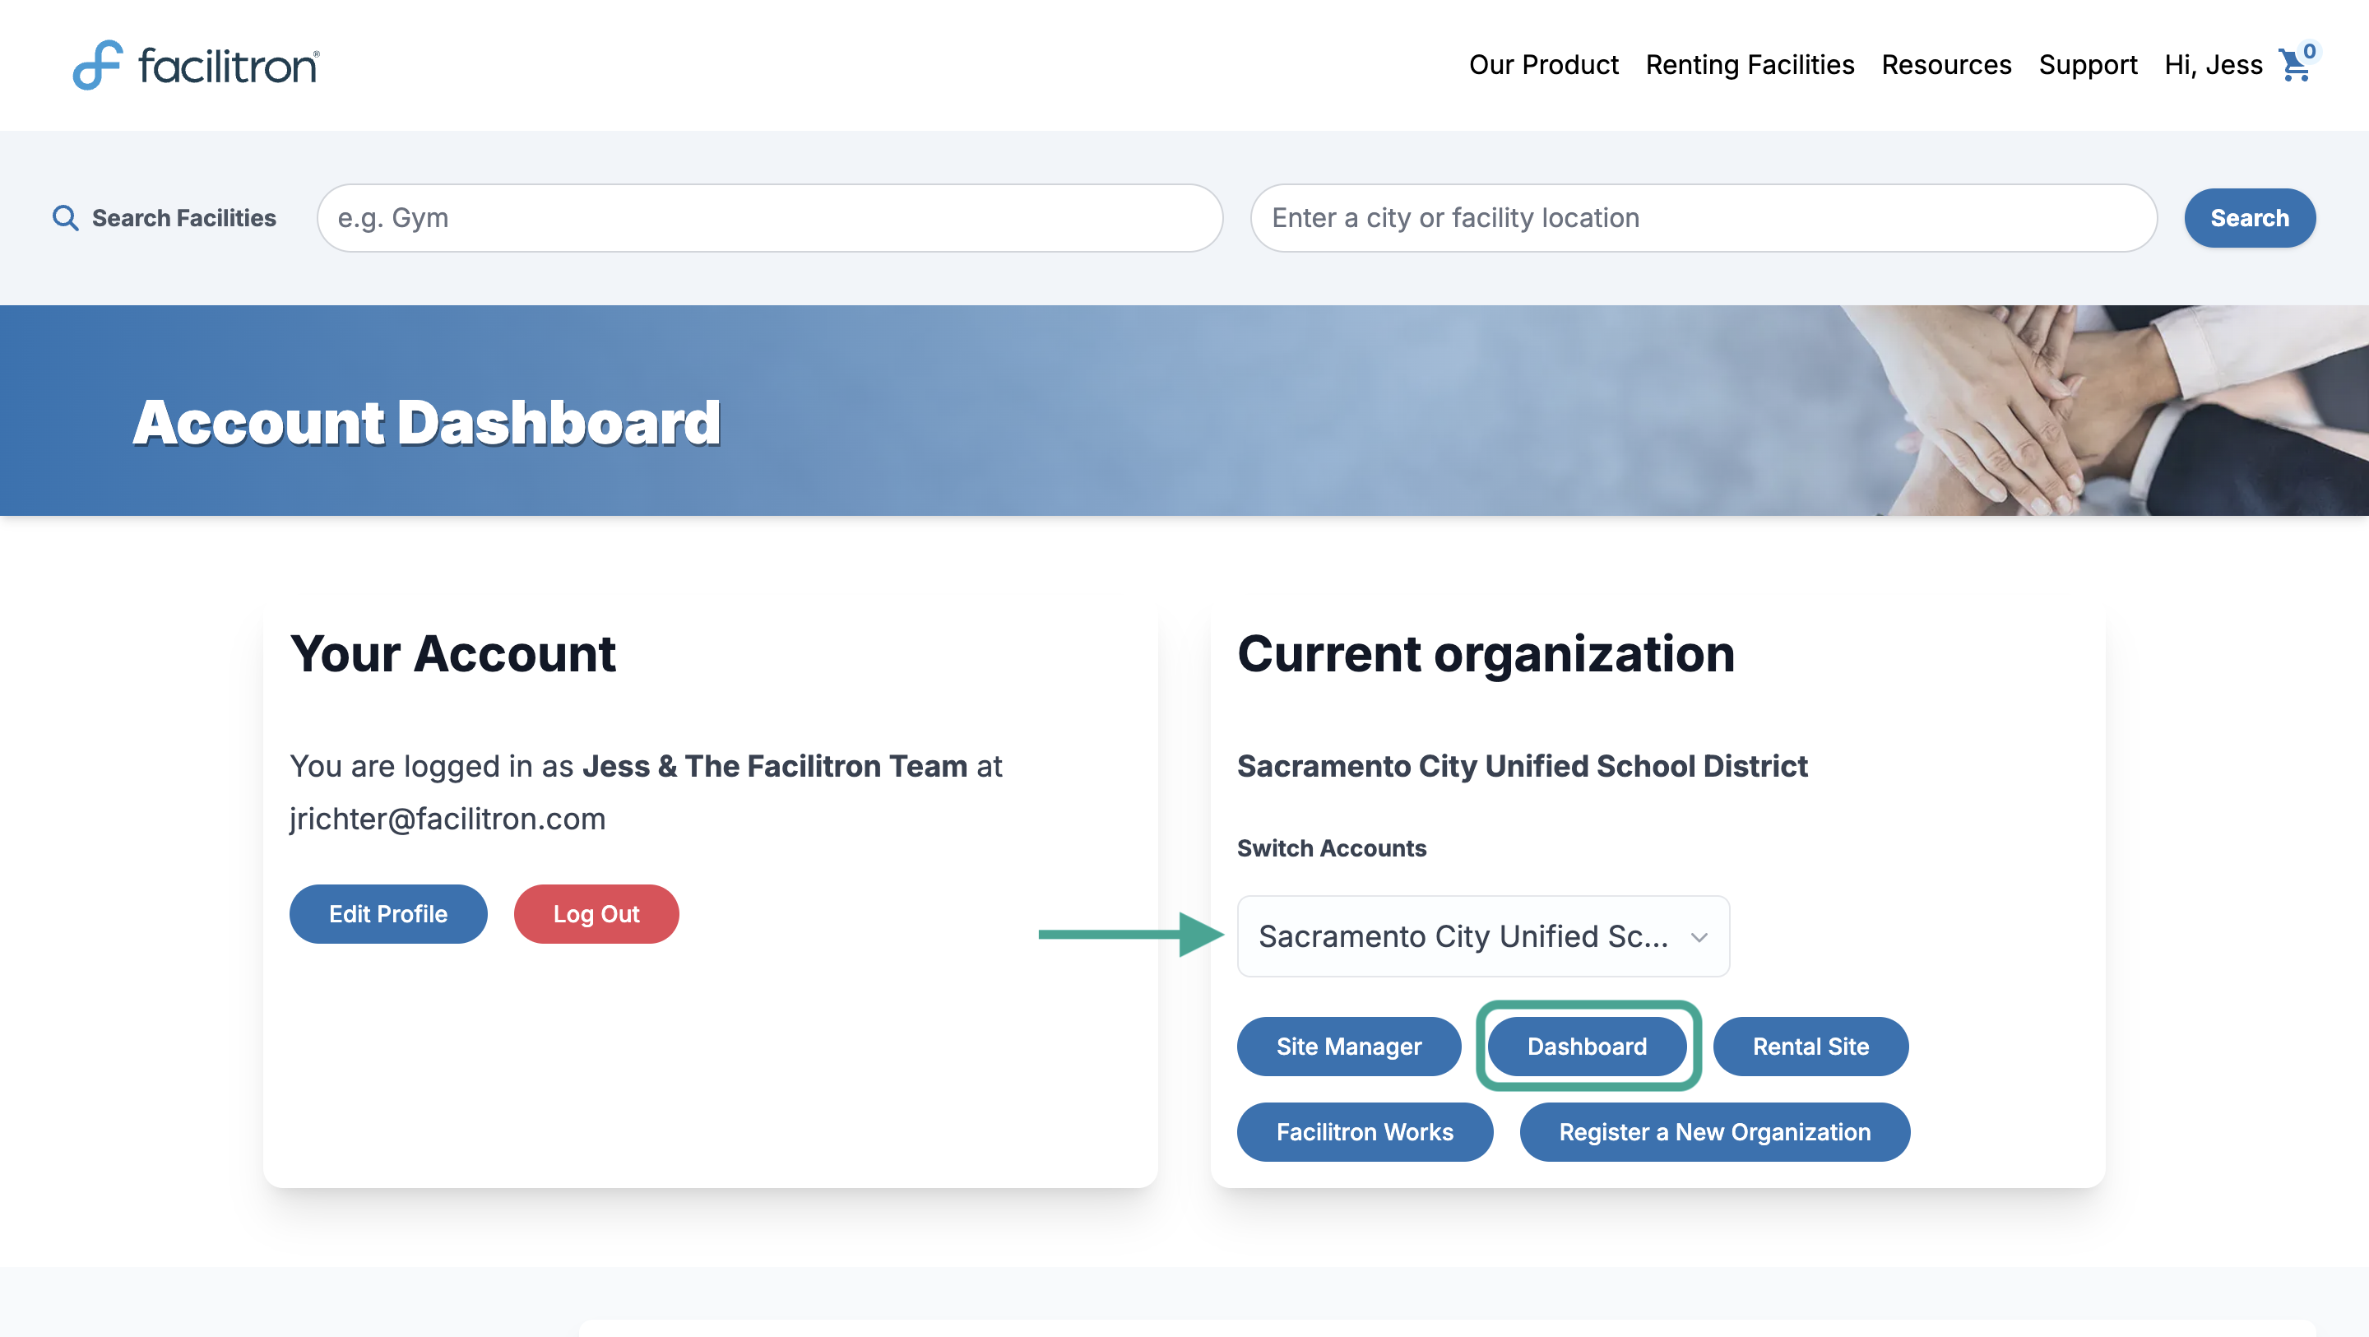Open Facilitron Works
Viewport: 2369px width, 1337px height.
click(x=1365, y=1132)
